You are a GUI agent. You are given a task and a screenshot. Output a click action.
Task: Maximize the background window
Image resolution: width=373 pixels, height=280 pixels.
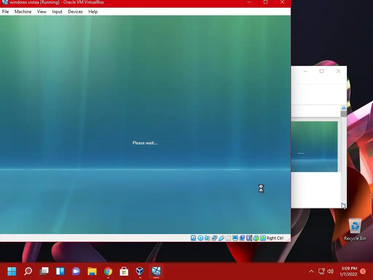click(x=322, y=71)
